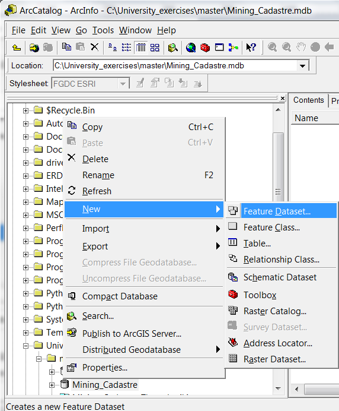The image size is (339, 411).
Task: Select Compact Database menu entry
Action: (x=143, y=296)
